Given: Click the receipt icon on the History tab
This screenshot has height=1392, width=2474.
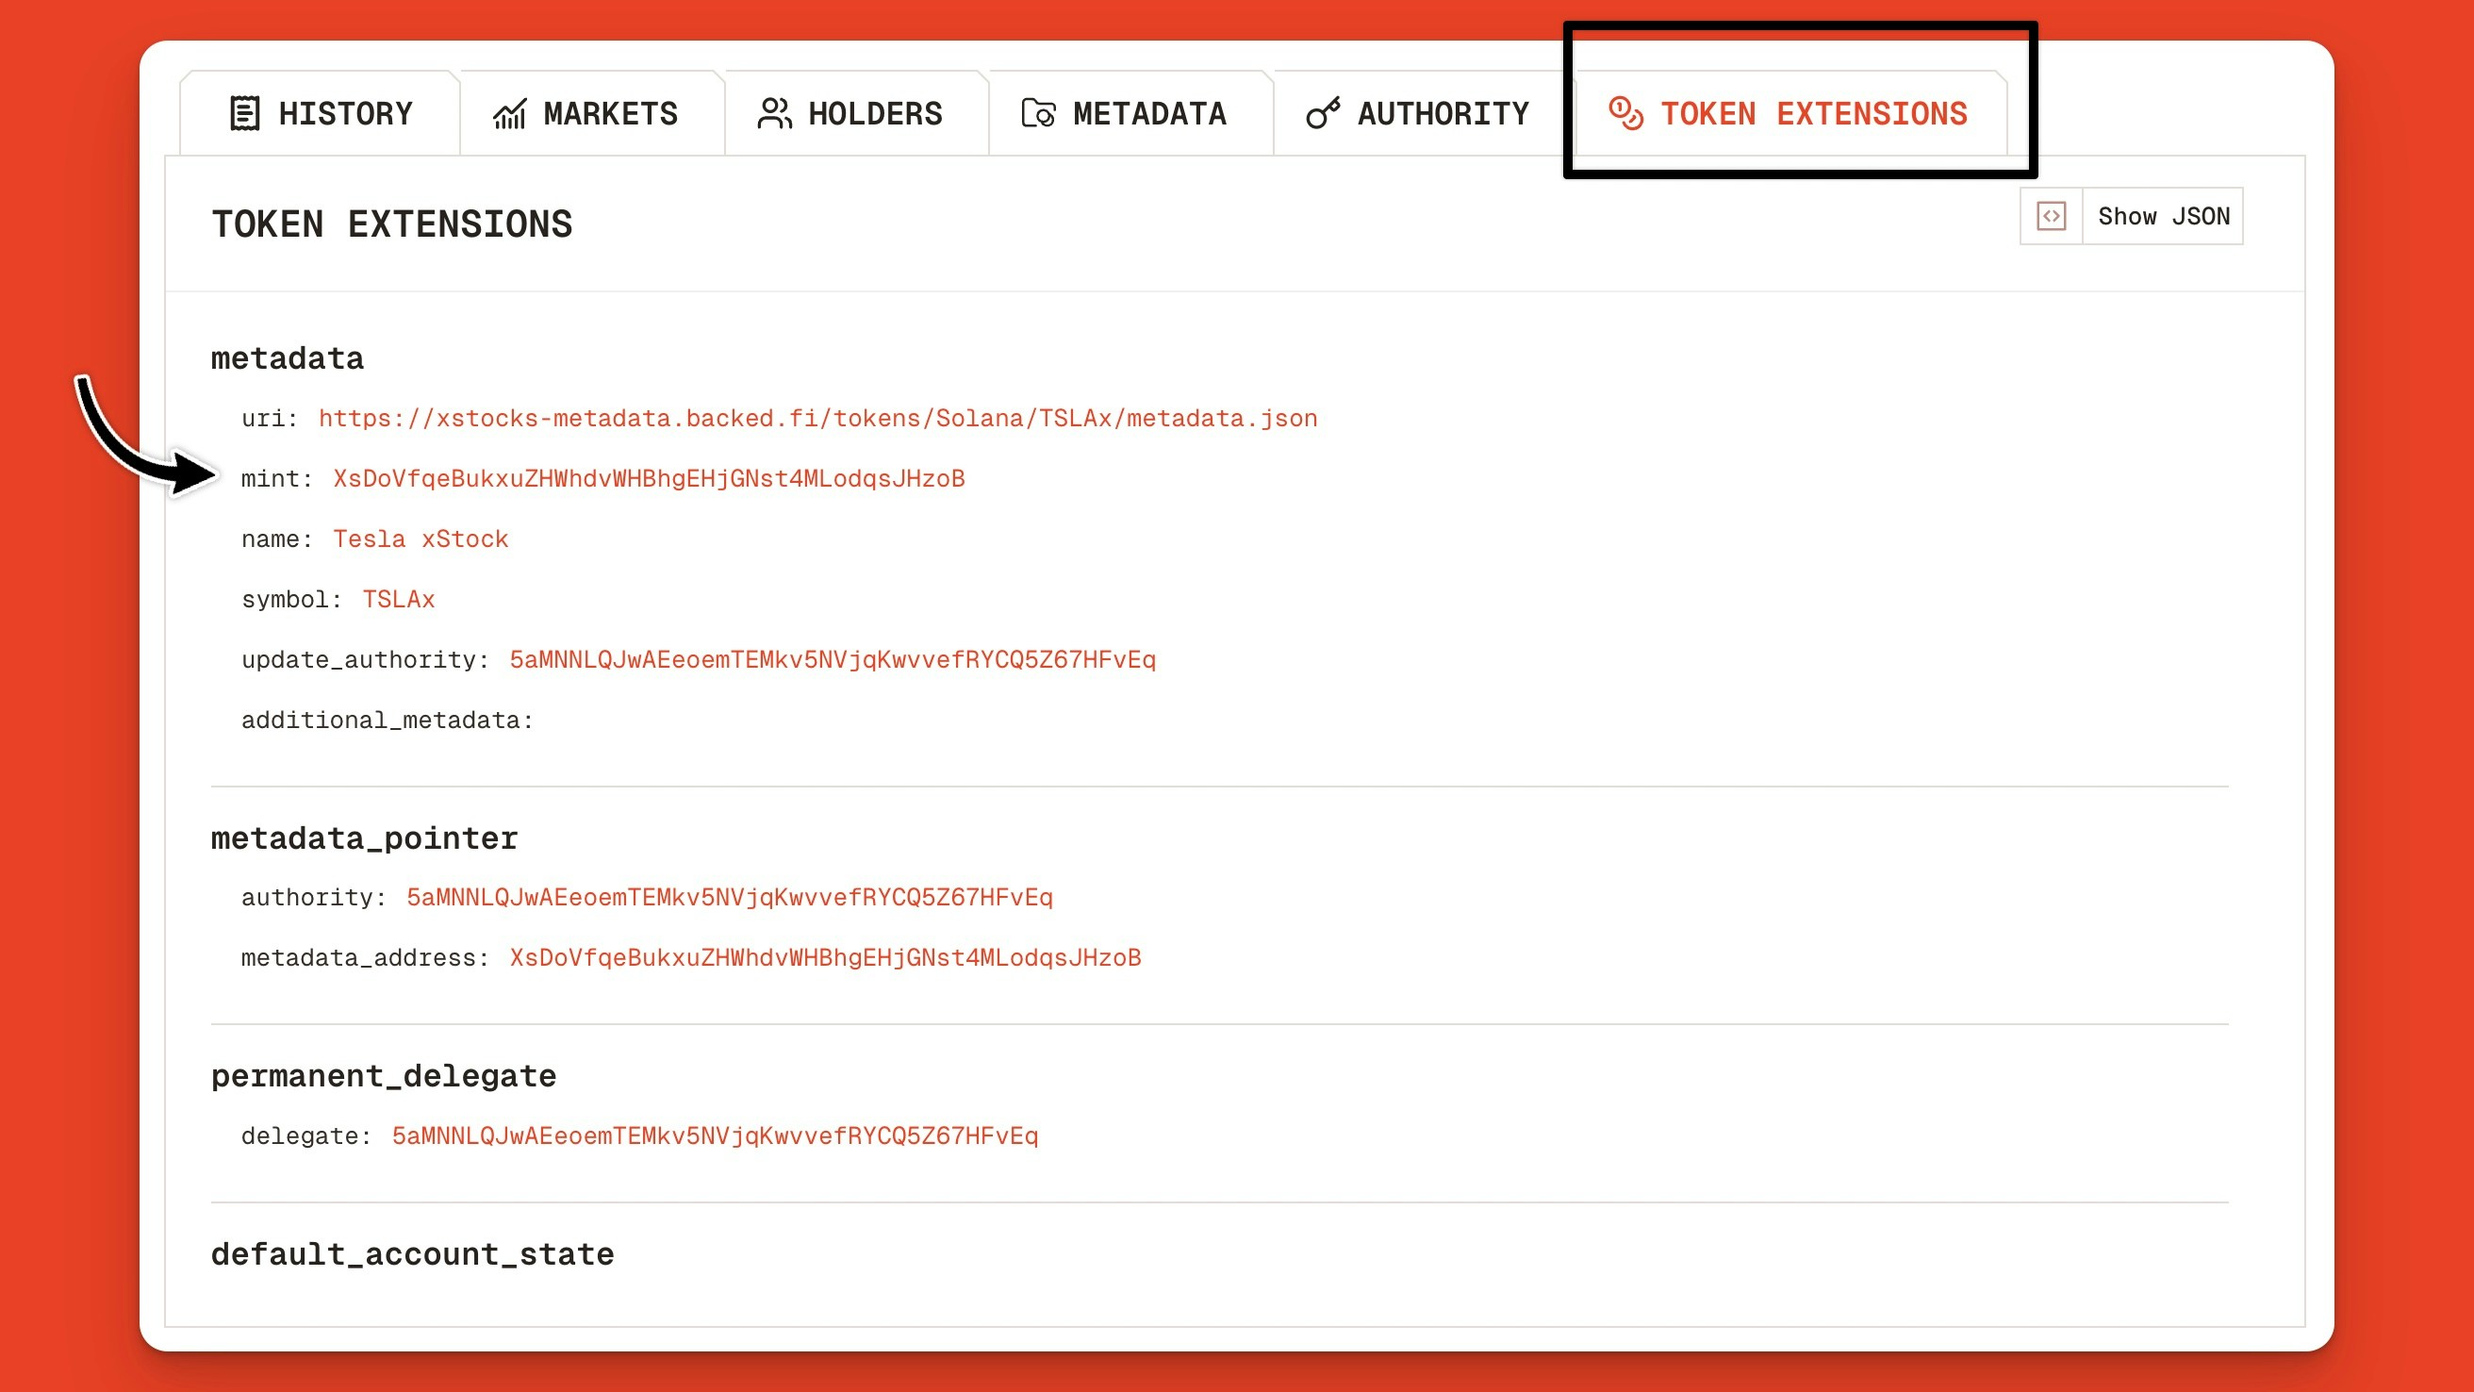Looking at the screenshot, I should coord(246,112).
